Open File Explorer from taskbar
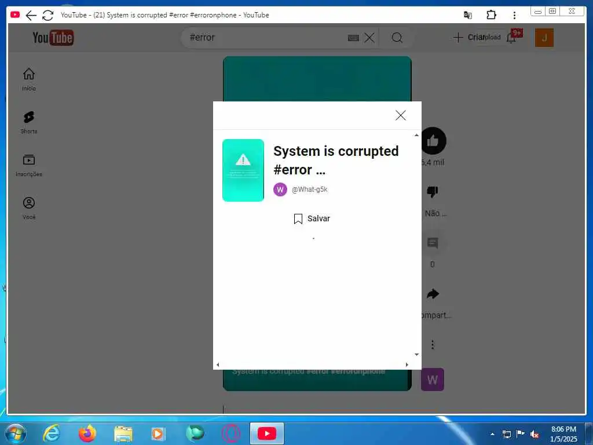This screenshot has height=445, width=593. click(x=123, y=434)
